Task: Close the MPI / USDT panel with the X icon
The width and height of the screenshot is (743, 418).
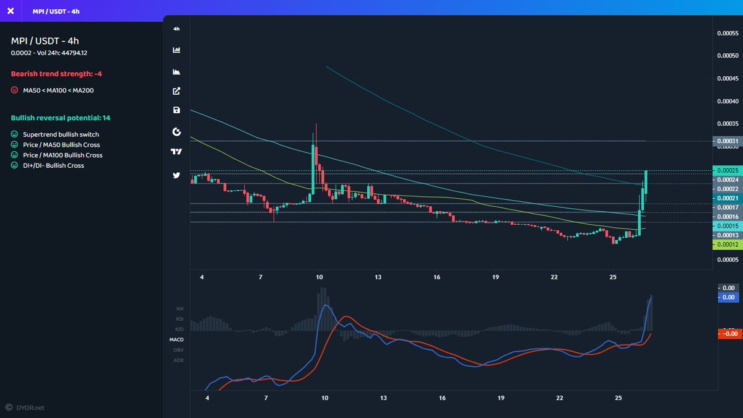Action: (11, 11)
